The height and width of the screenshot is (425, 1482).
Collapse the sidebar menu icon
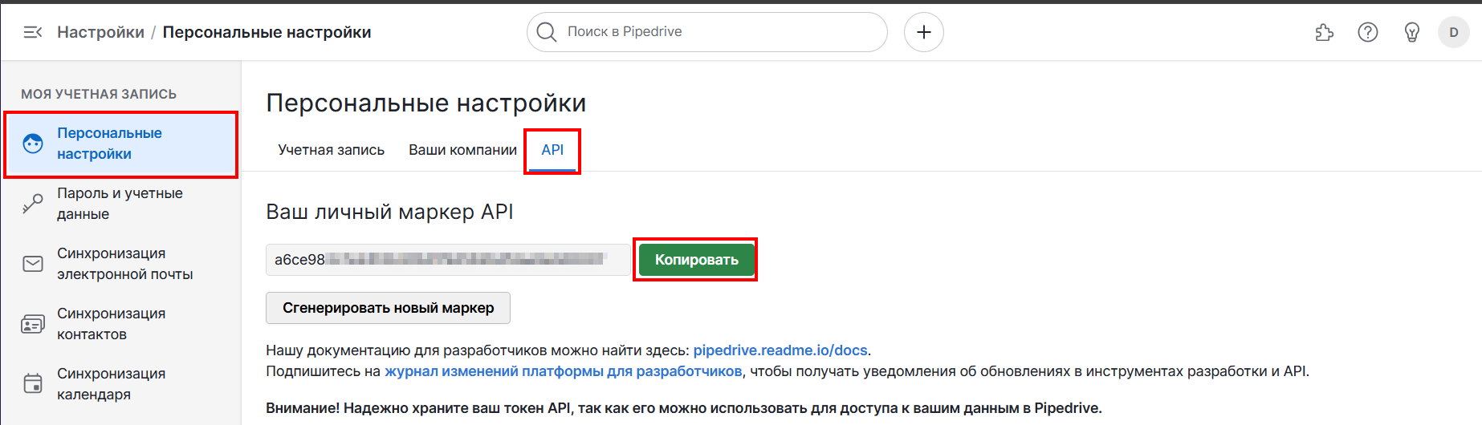(x=33, y=32)
